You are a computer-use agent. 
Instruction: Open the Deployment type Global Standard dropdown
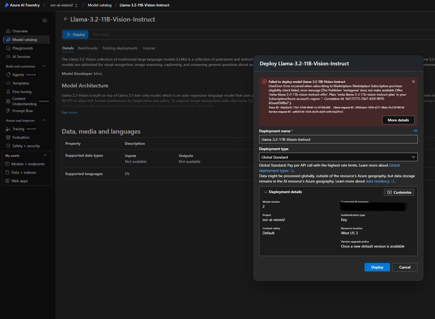point(338,157)
